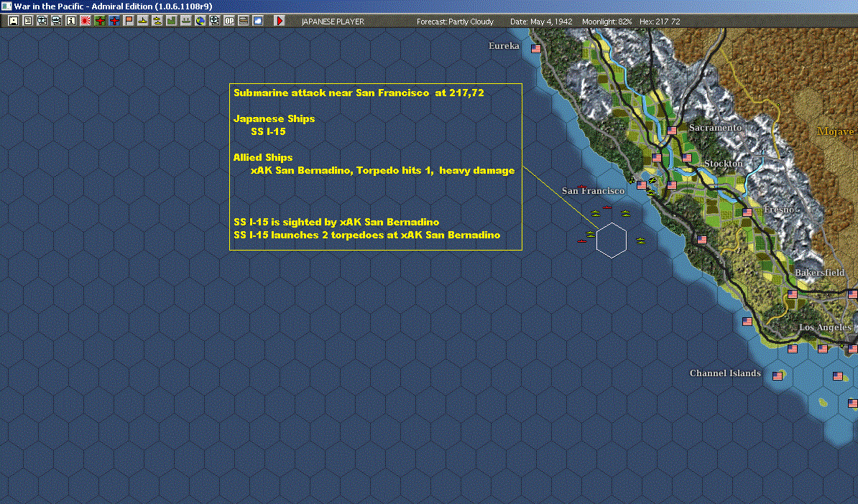Click the anchor port icon at San Francisco
Image resolution: width=858 pixels, height=504 pixels.
point(631,179)
